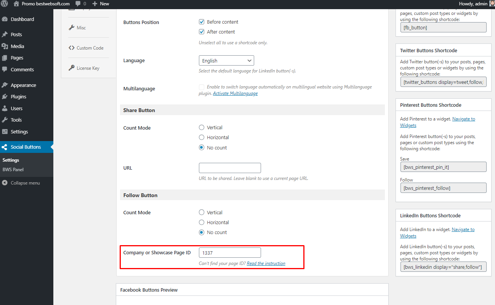Click the Appearance brush icon

(5, 85)
